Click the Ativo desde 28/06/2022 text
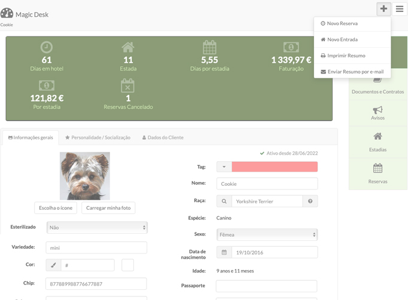Screen dimensions: 408x300 [292, 154]
